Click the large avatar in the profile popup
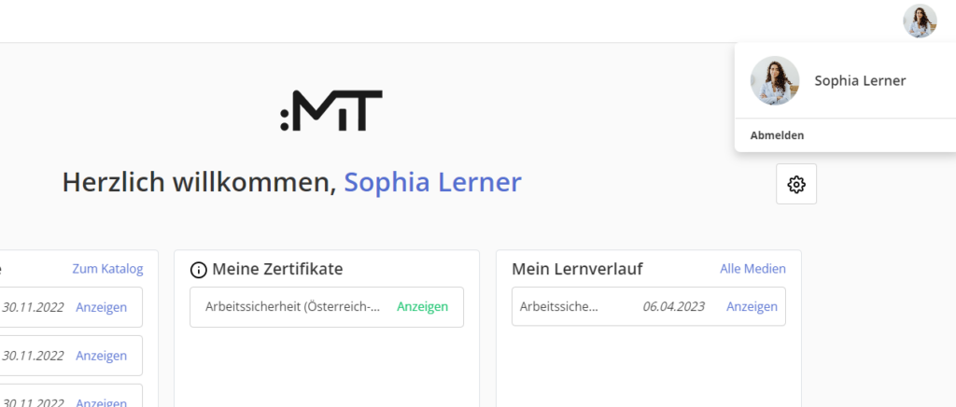Viewport: 956px width, 407px height. click(775, 81)
